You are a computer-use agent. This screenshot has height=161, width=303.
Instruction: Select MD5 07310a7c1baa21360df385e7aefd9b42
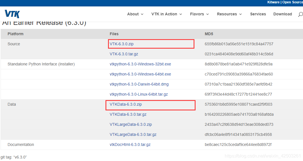(x=238, y=84)
